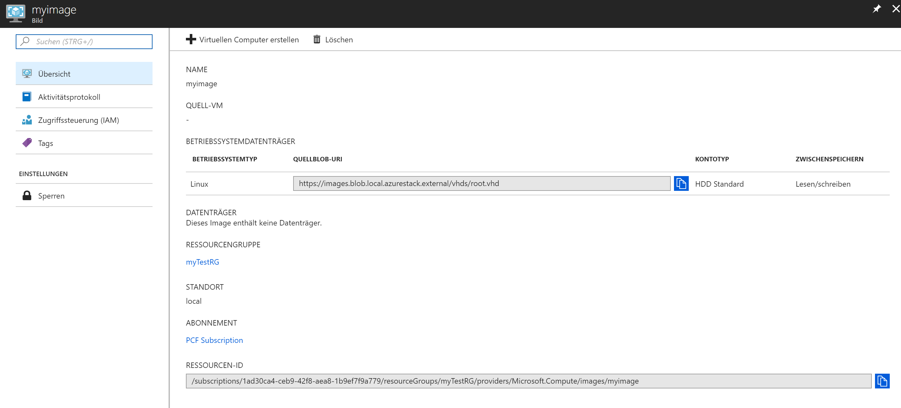Click 'Dieses Image enthält keine Datenträger.'

pos(254,223)
